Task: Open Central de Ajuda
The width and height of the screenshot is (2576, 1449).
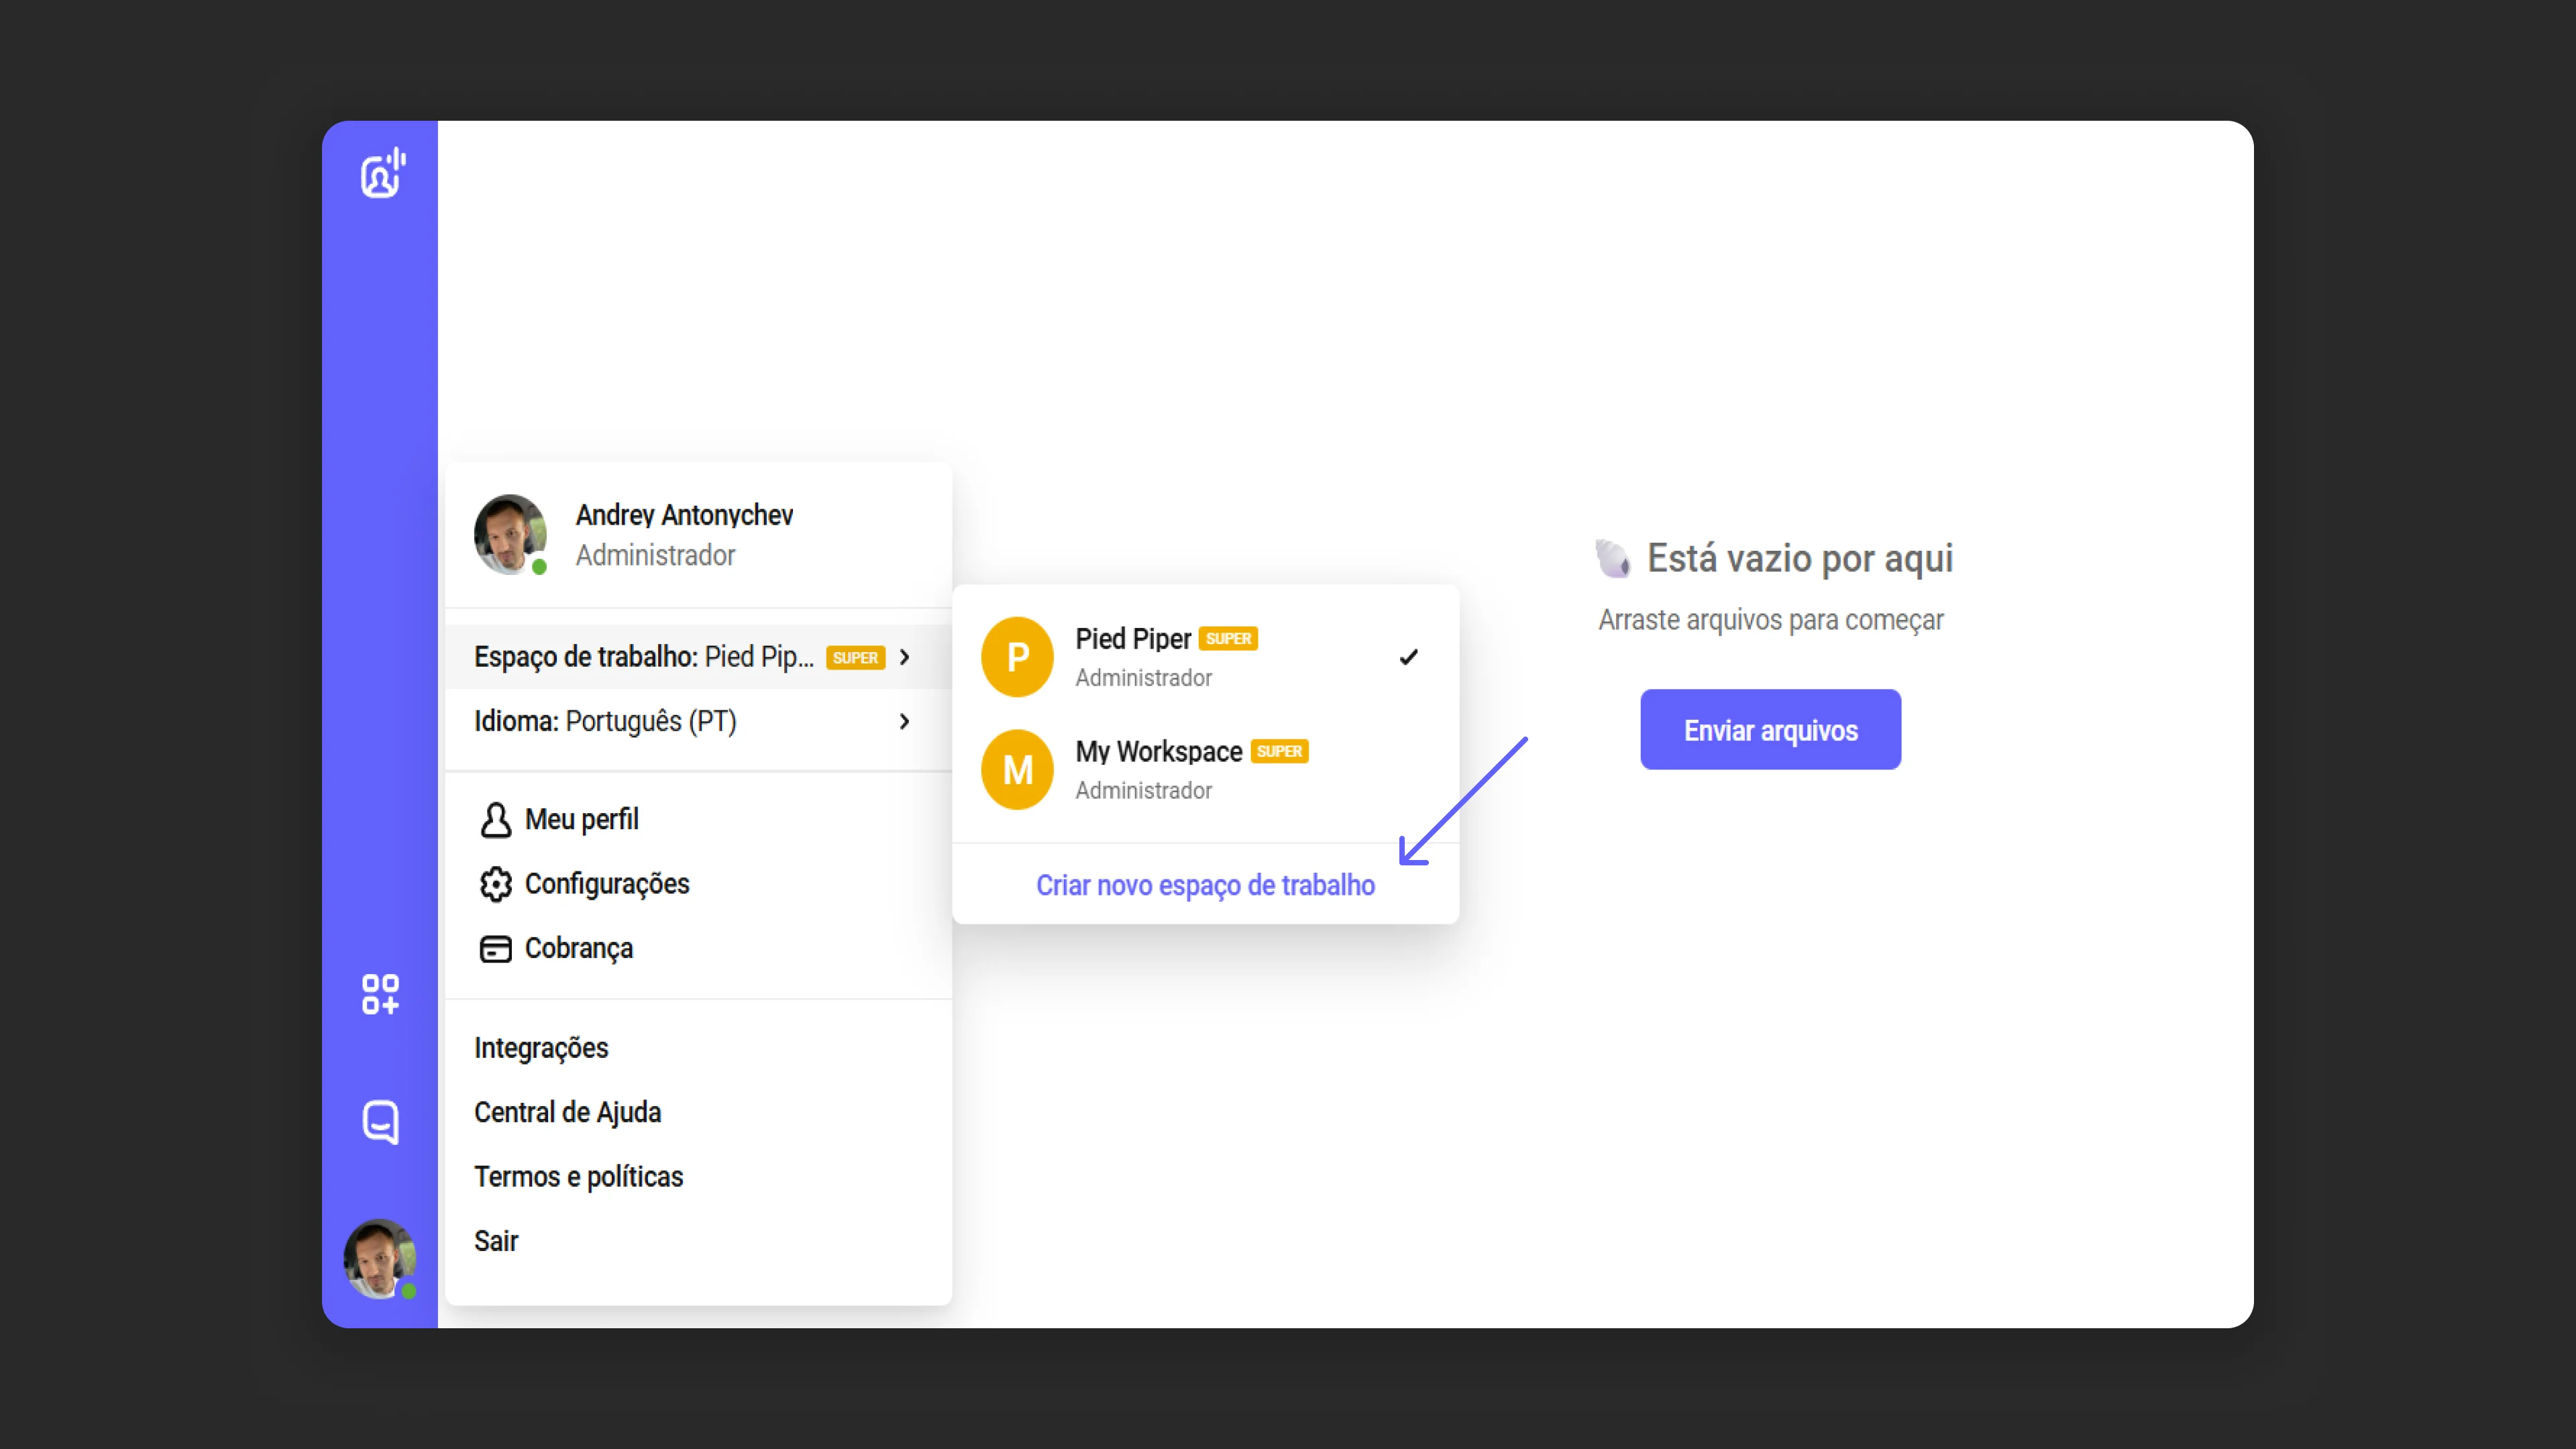Action: (x=567, y=1112)
